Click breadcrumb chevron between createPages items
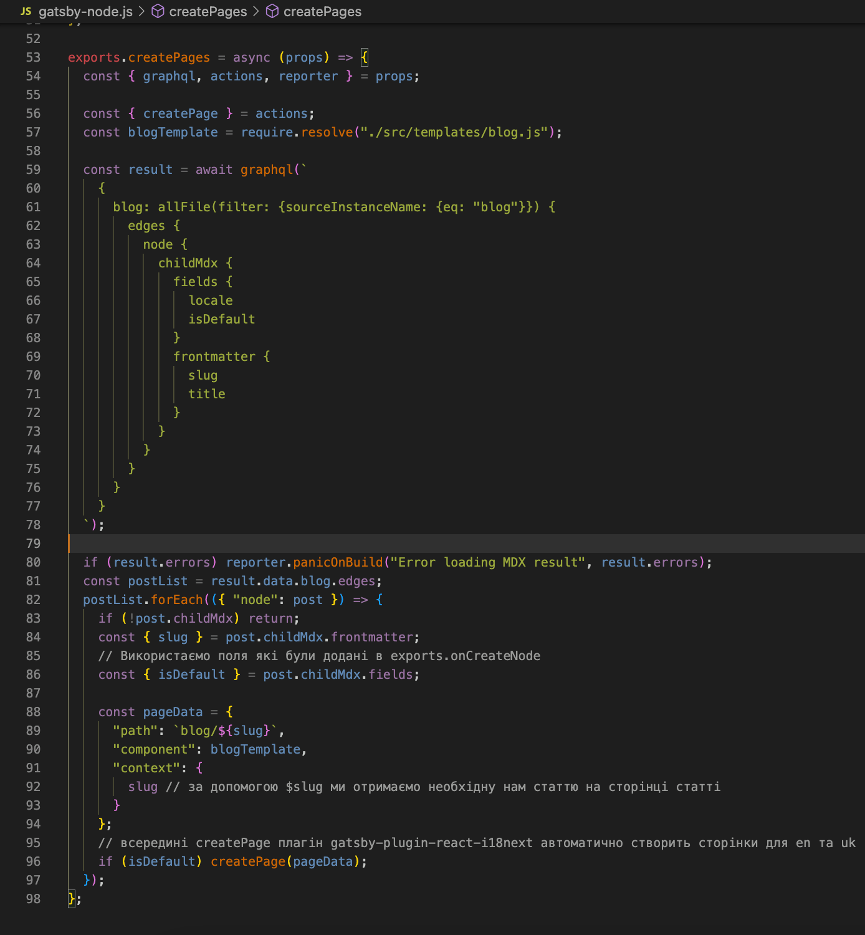 [x=256, y=11]
